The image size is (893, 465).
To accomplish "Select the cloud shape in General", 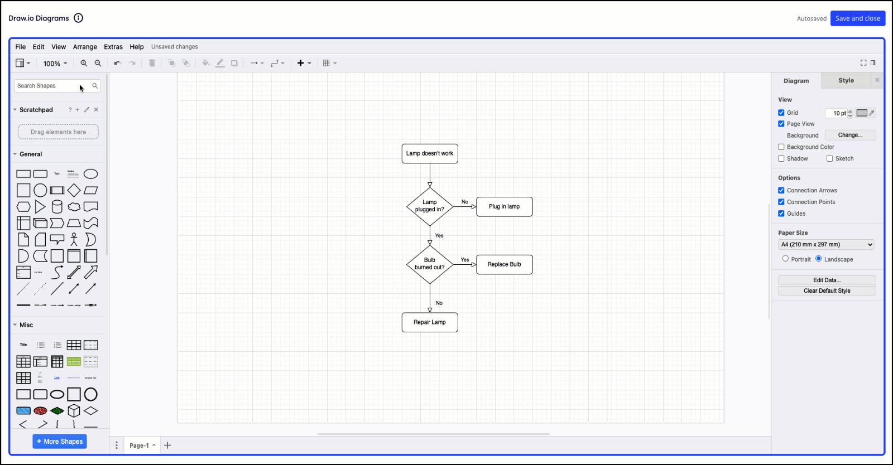I will 74,207.
